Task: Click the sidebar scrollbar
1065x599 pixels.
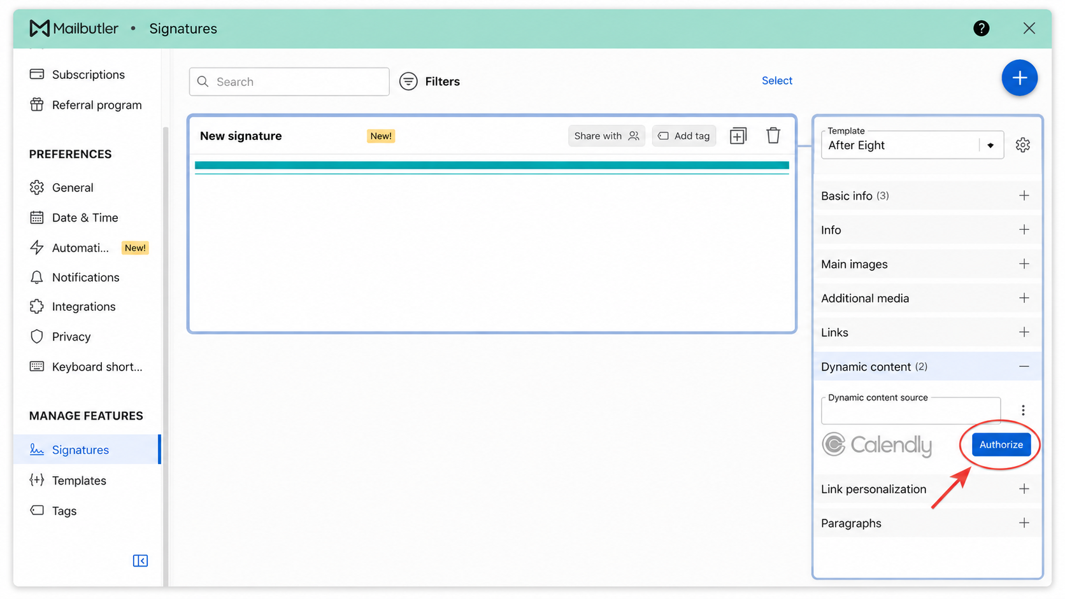Action: point(166,356)
